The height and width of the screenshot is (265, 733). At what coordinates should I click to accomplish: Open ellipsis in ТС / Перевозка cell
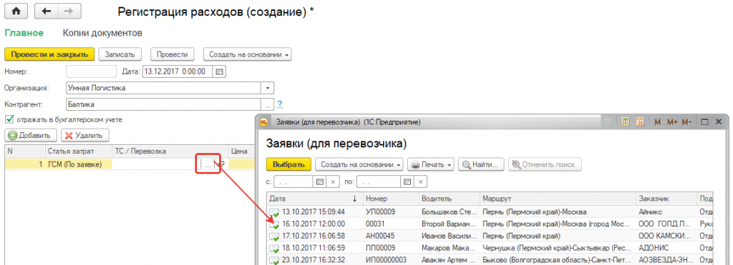[x=208, y=164]
